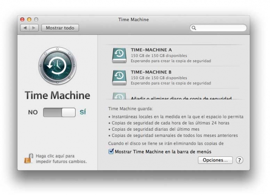This screenshot has height=195, width=270.
Task: Select the TIME-MACHINE B disk icon
Action: (x=119, y=78)
